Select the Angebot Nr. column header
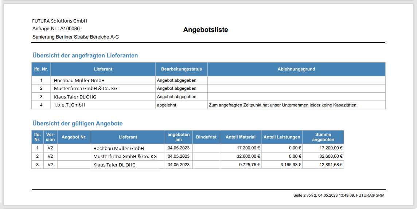Screen dimensions: 417x209 click(x=74, y=137)
